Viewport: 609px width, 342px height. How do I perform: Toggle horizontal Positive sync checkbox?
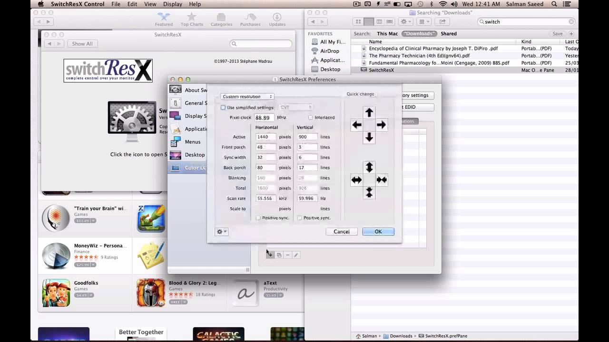pyautogui.click(x=258, y=218)
